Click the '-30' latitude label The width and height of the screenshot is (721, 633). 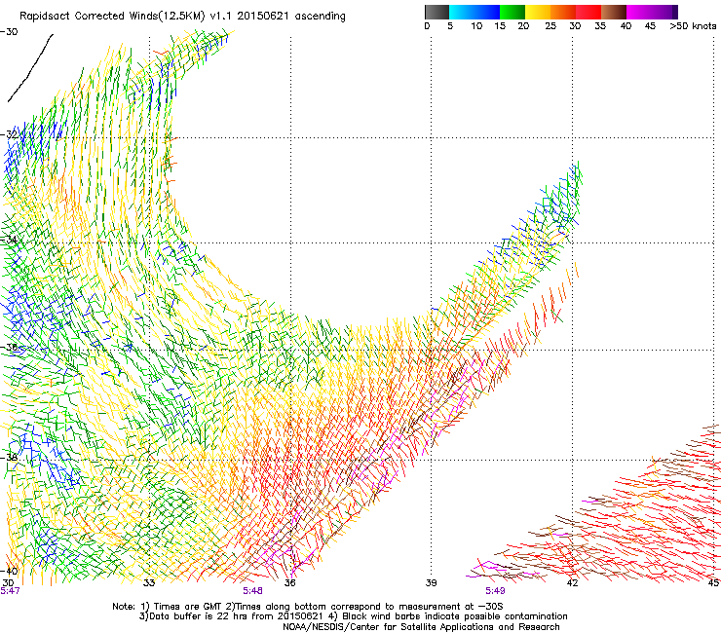9,32
